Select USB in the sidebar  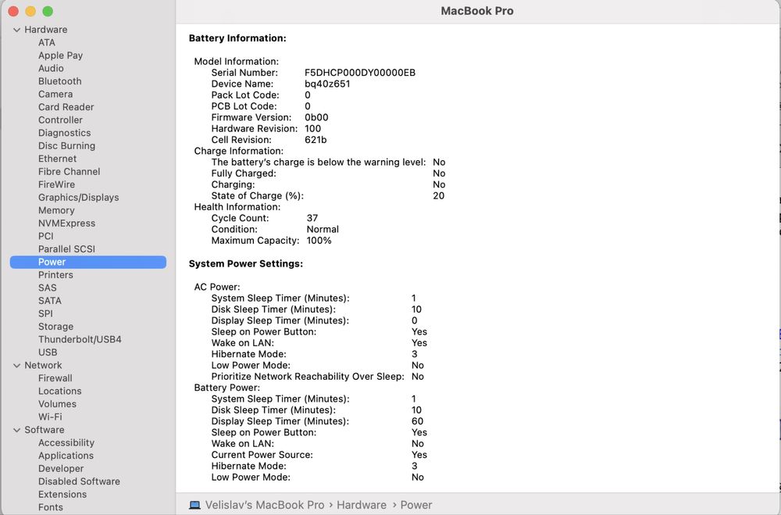coord(48,352)
